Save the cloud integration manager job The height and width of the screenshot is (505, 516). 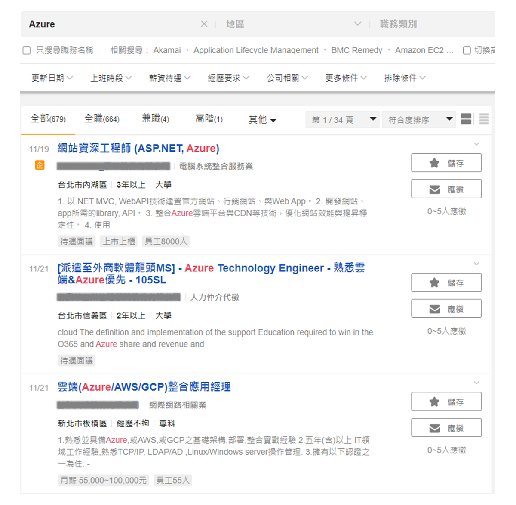click(446, 402)
